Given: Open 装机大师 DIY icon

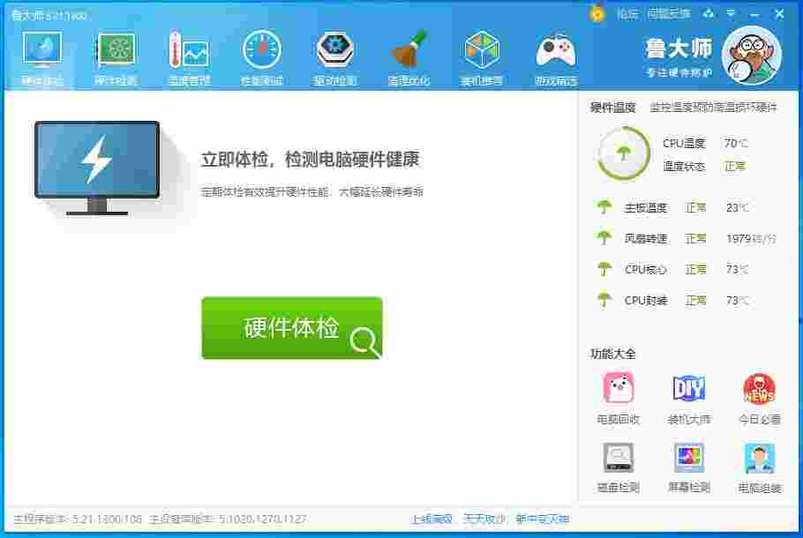Looking at the screenshot, I should (689, 387).
